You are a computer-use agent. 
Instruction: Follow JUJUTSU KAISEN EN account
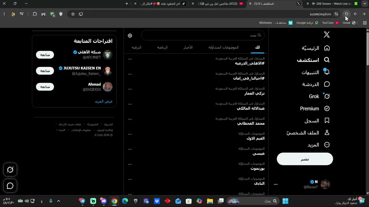45,71
